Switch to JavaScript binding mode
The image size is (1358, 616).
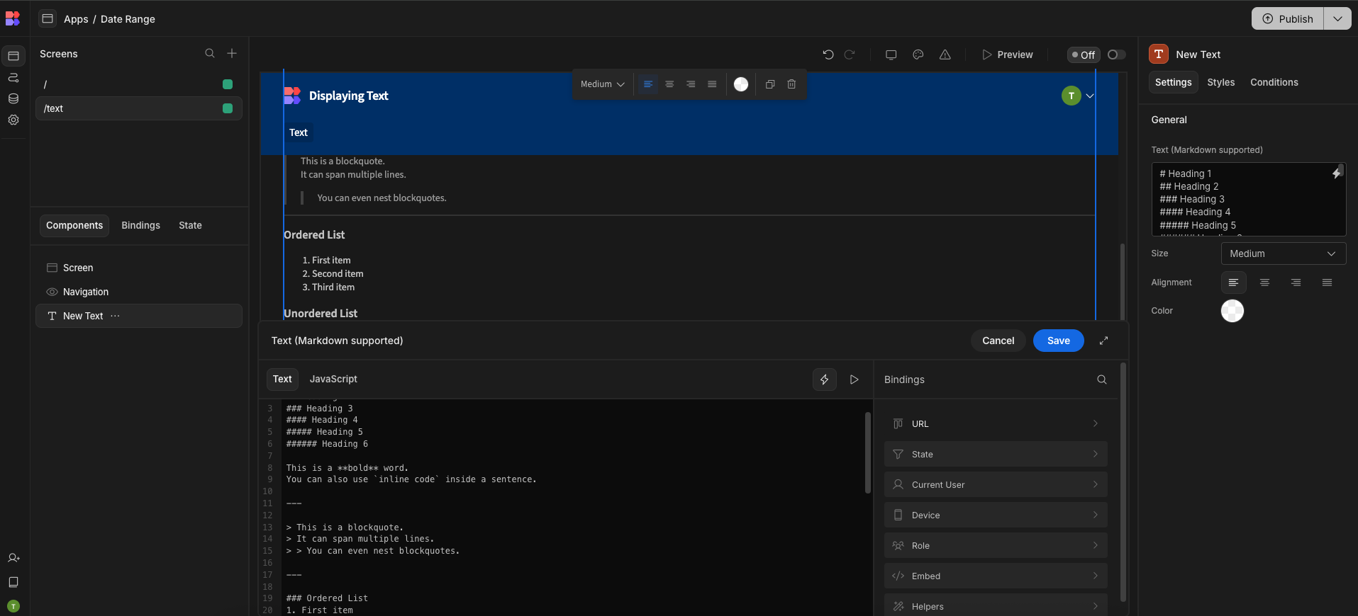click(333, 379)
